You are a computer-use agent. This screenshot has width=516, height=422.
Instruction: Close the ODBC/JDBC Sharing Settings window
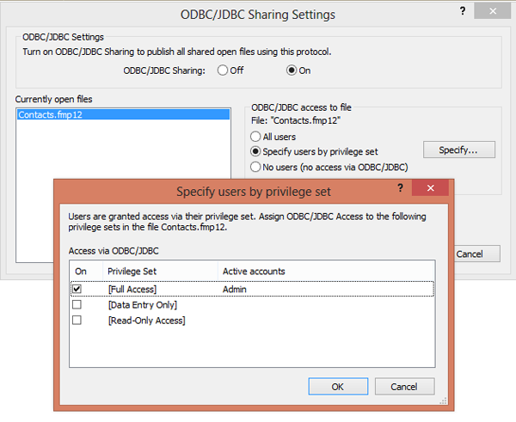pyautogui.click(x=495, y=11)
